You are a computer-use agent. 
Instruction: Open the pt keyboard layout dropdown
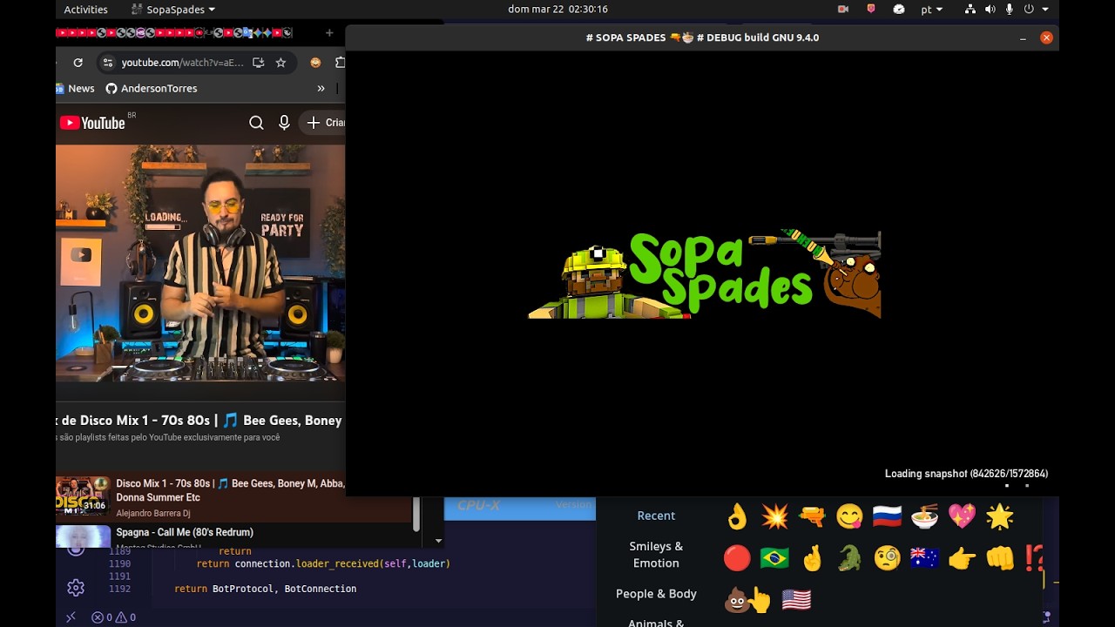pyautogui.click(x=931, y=10)
